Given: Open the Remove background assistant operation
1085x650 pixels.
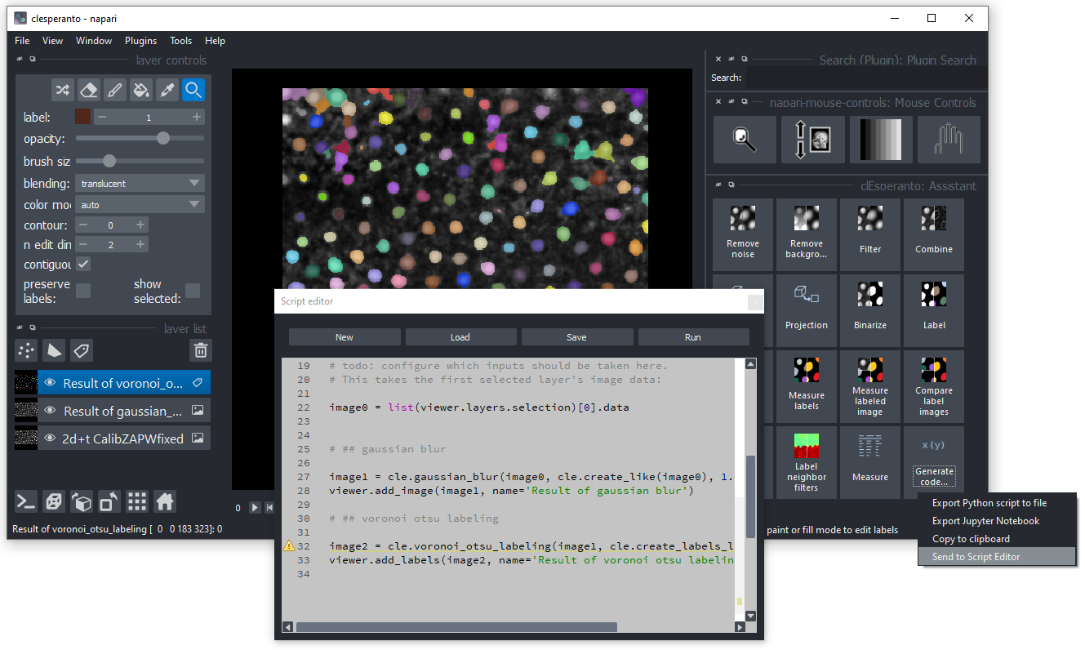Looking at the screenshot, I should (807, 234).
